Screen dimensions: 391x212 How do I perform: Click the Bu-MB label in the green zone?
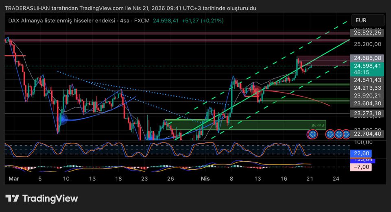pos(318,125)
